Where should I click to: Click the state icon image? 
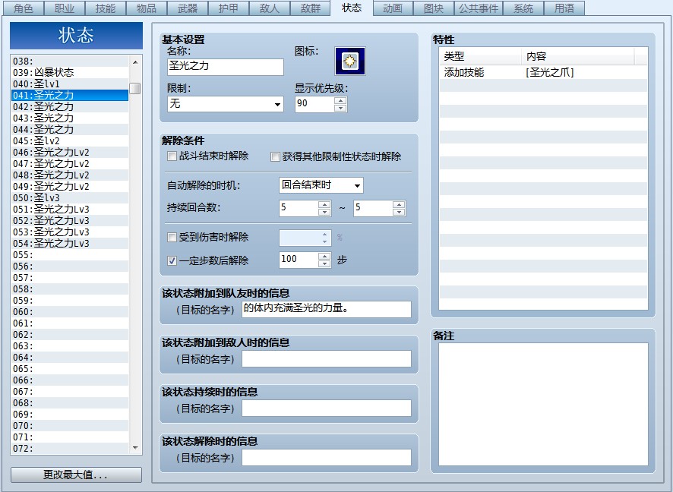click(x=350, y=61)
